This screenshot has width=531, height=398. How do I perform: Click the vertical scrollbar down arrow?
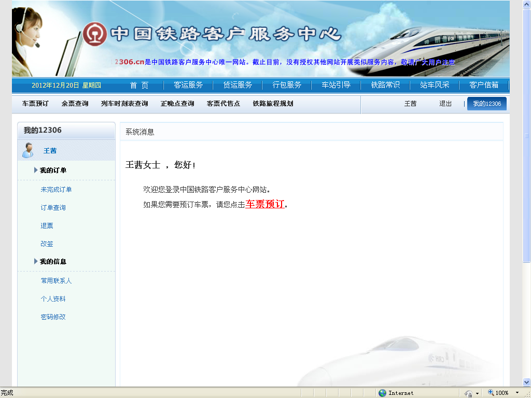527,382
